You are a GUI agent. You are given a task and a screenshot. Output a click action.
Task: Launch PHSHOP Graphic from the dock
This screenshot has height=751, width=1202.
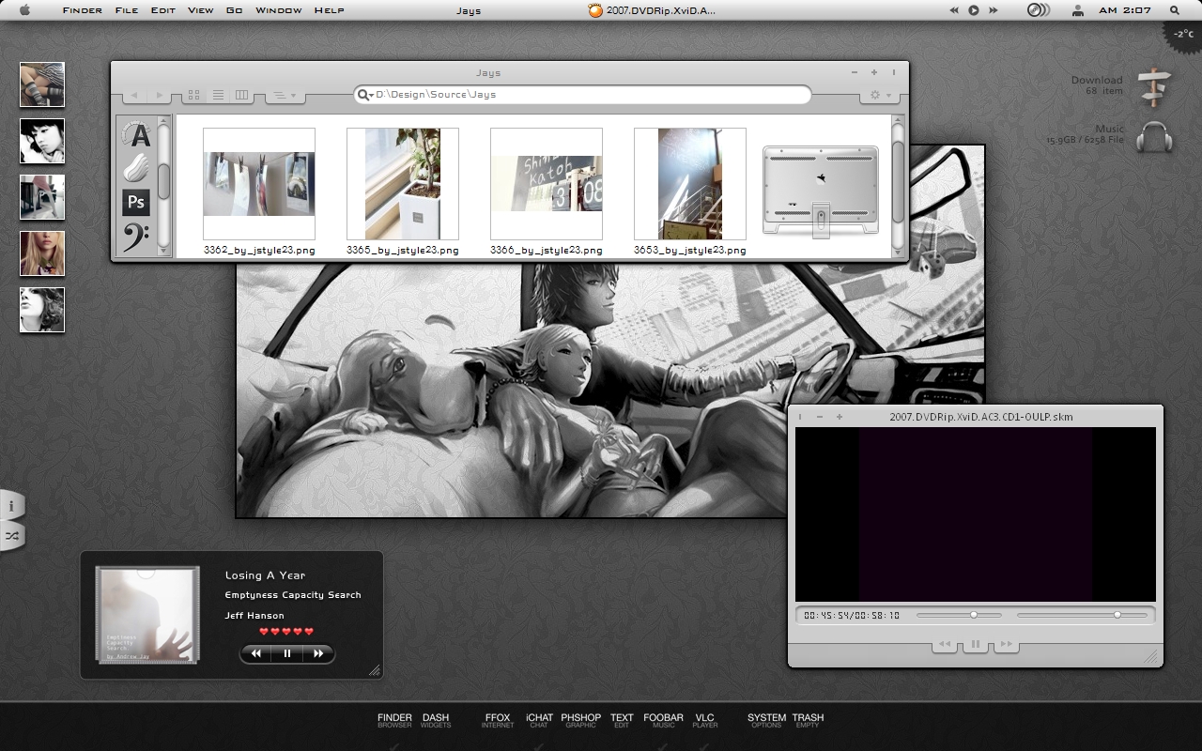(580, 720)
